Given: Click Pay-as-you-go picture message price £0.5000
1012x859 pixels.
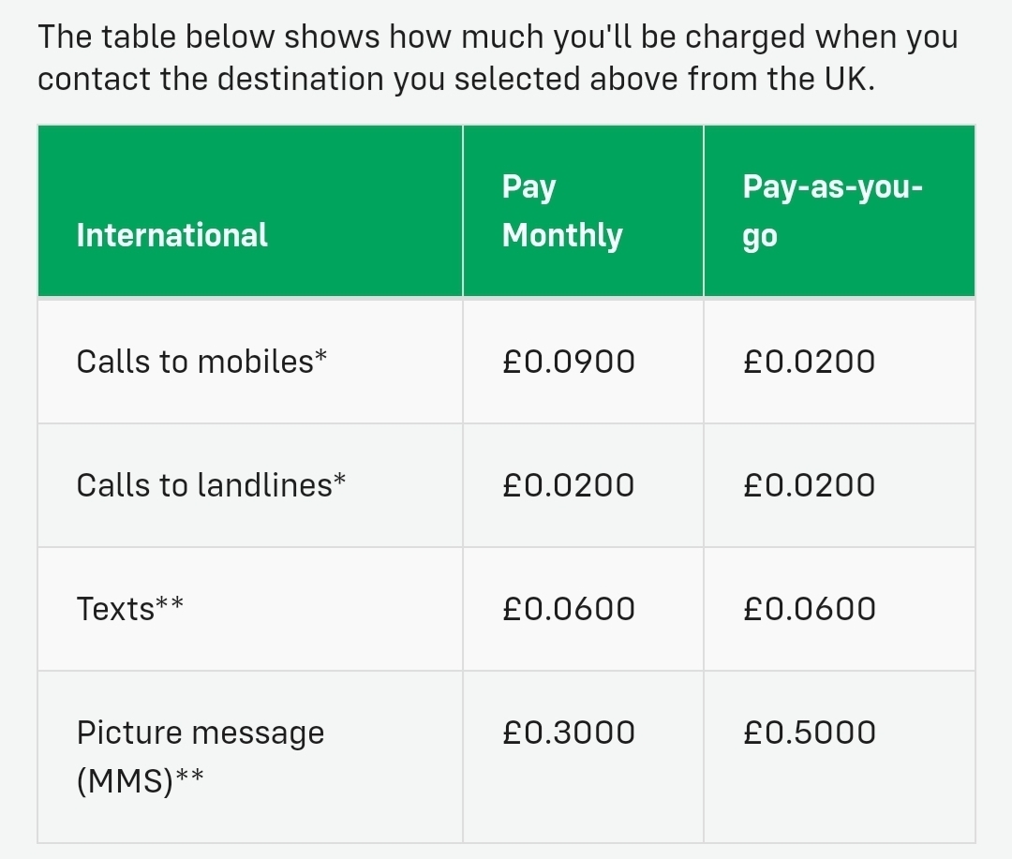Looking at the screenshot, I should pos(810,733).
